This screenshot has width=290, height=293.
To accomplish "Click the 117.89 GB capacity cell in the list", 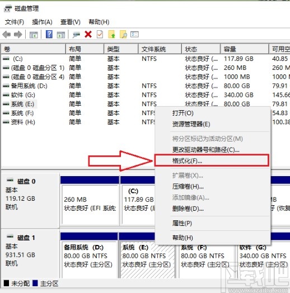I will [x=238, y=59].
